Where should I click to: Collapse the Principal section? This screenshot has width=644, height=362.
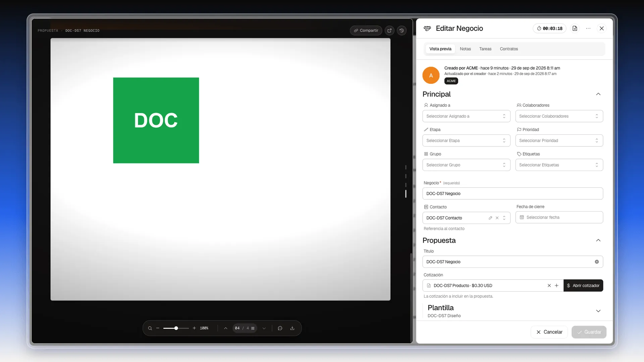[x=598, y=94]
